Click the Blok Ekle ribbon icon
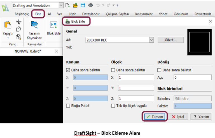Screen dimensions: 215x138 (x=53, y=28)
